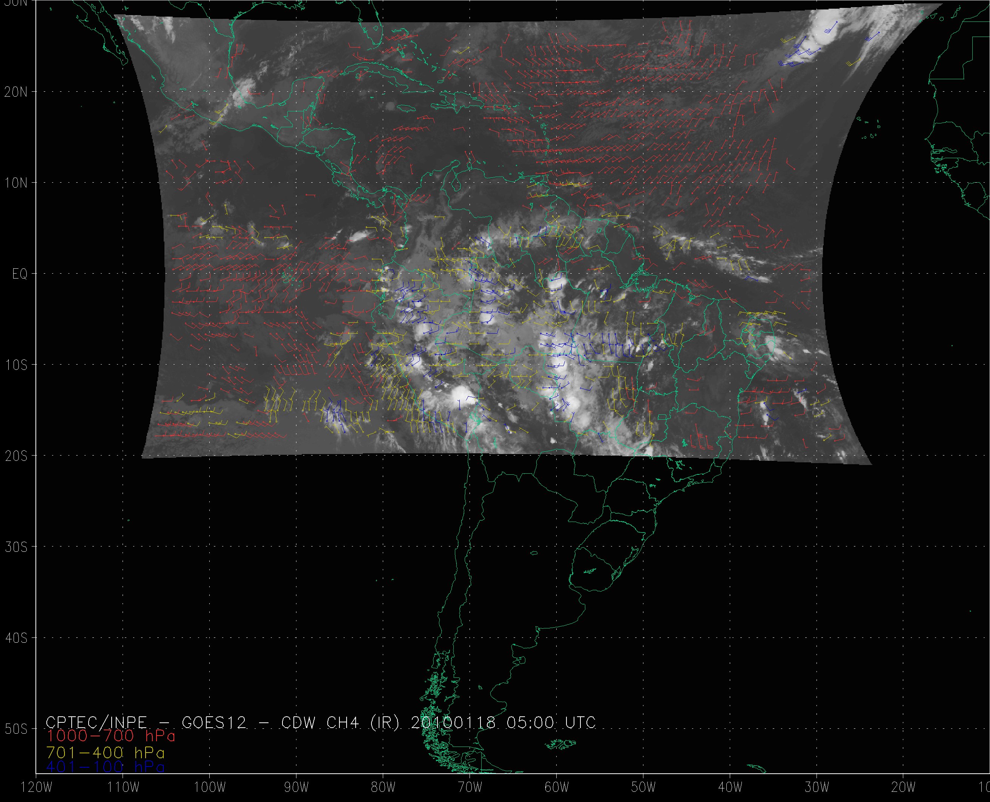This screenshot has height=802, width=990.
Task: Click the 20N latitude axis label
Action: point(16,92)
